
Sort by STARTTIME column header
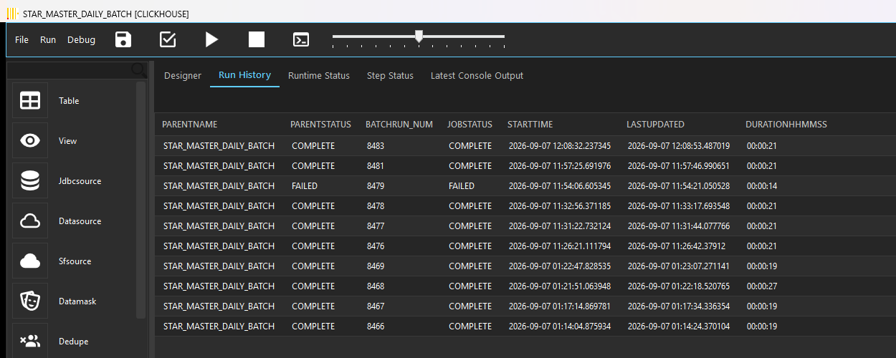[530, 125]
